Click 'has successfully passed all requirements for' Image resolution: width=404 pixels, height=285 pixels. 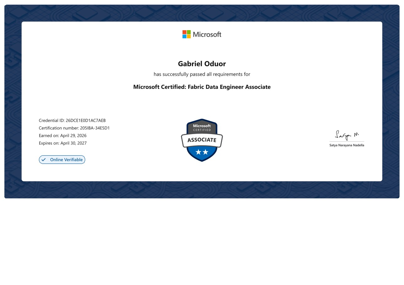pos(202,74)
